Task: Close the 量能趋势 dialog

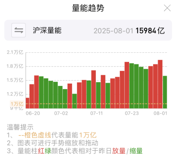Action: coord(167,8)
